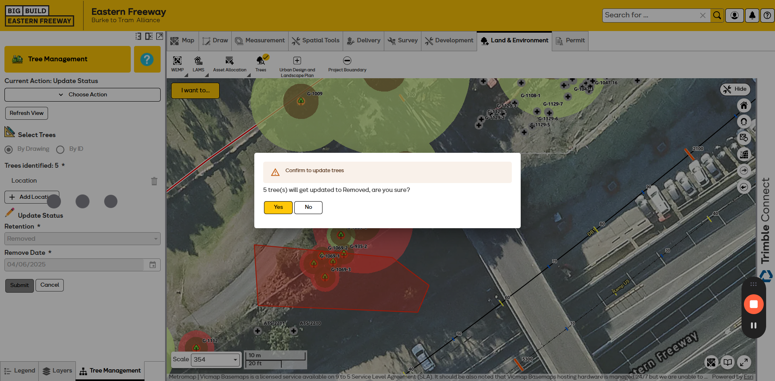The height and width of the screenshot is (381, 775).
Task: Open the Permit tab
Action: (570, 41)
